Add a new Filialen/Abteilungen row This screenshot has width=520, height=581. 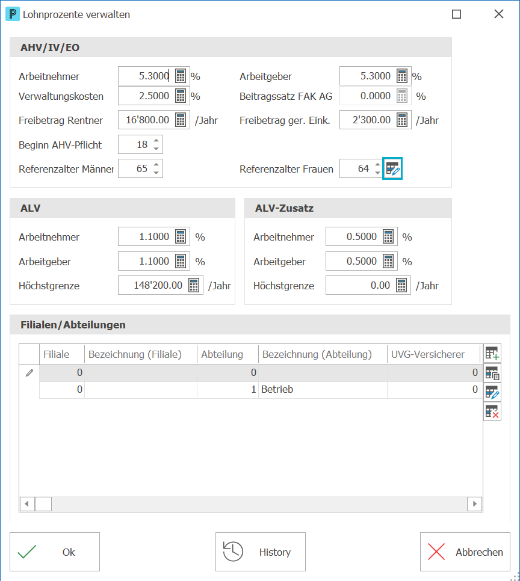pos(492,353)
